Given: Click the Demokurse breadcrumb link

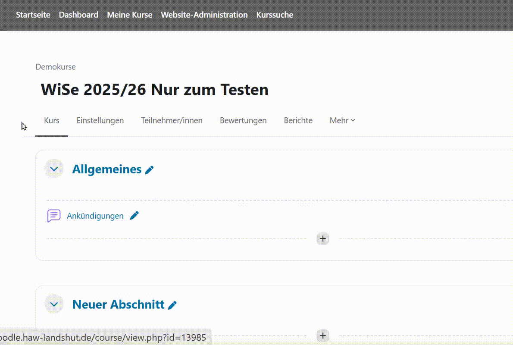Looking at the screenshot, I should 56,67.
